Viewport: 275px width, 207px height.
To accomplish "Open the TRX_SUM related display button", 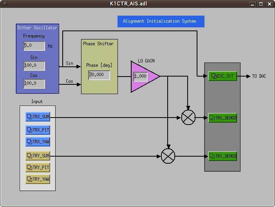I will coord(38,117).
